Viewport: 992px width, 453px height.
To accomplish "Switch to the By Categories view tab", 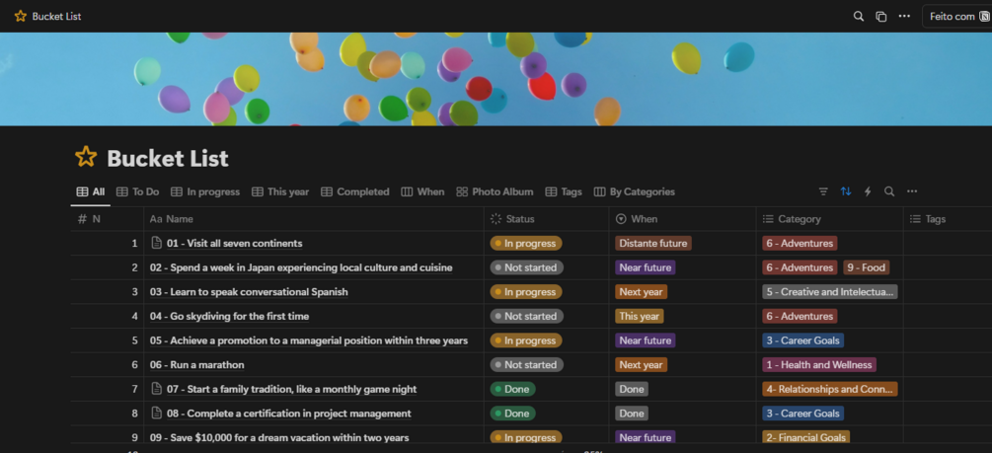I will [634, 191].
